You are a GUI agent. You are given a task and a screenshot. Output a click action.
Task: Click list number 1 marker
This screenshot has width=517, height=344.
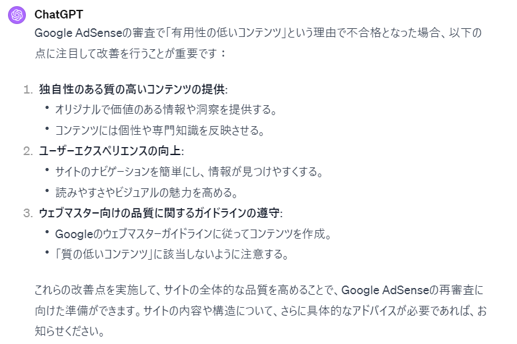pyautogui.click(x=28, y=90)
